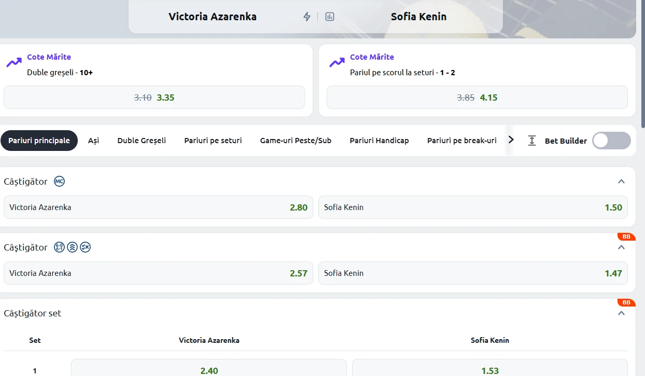
Task: Select set 1 odds 2.40 for Azarenka
Action: (209, 368)
